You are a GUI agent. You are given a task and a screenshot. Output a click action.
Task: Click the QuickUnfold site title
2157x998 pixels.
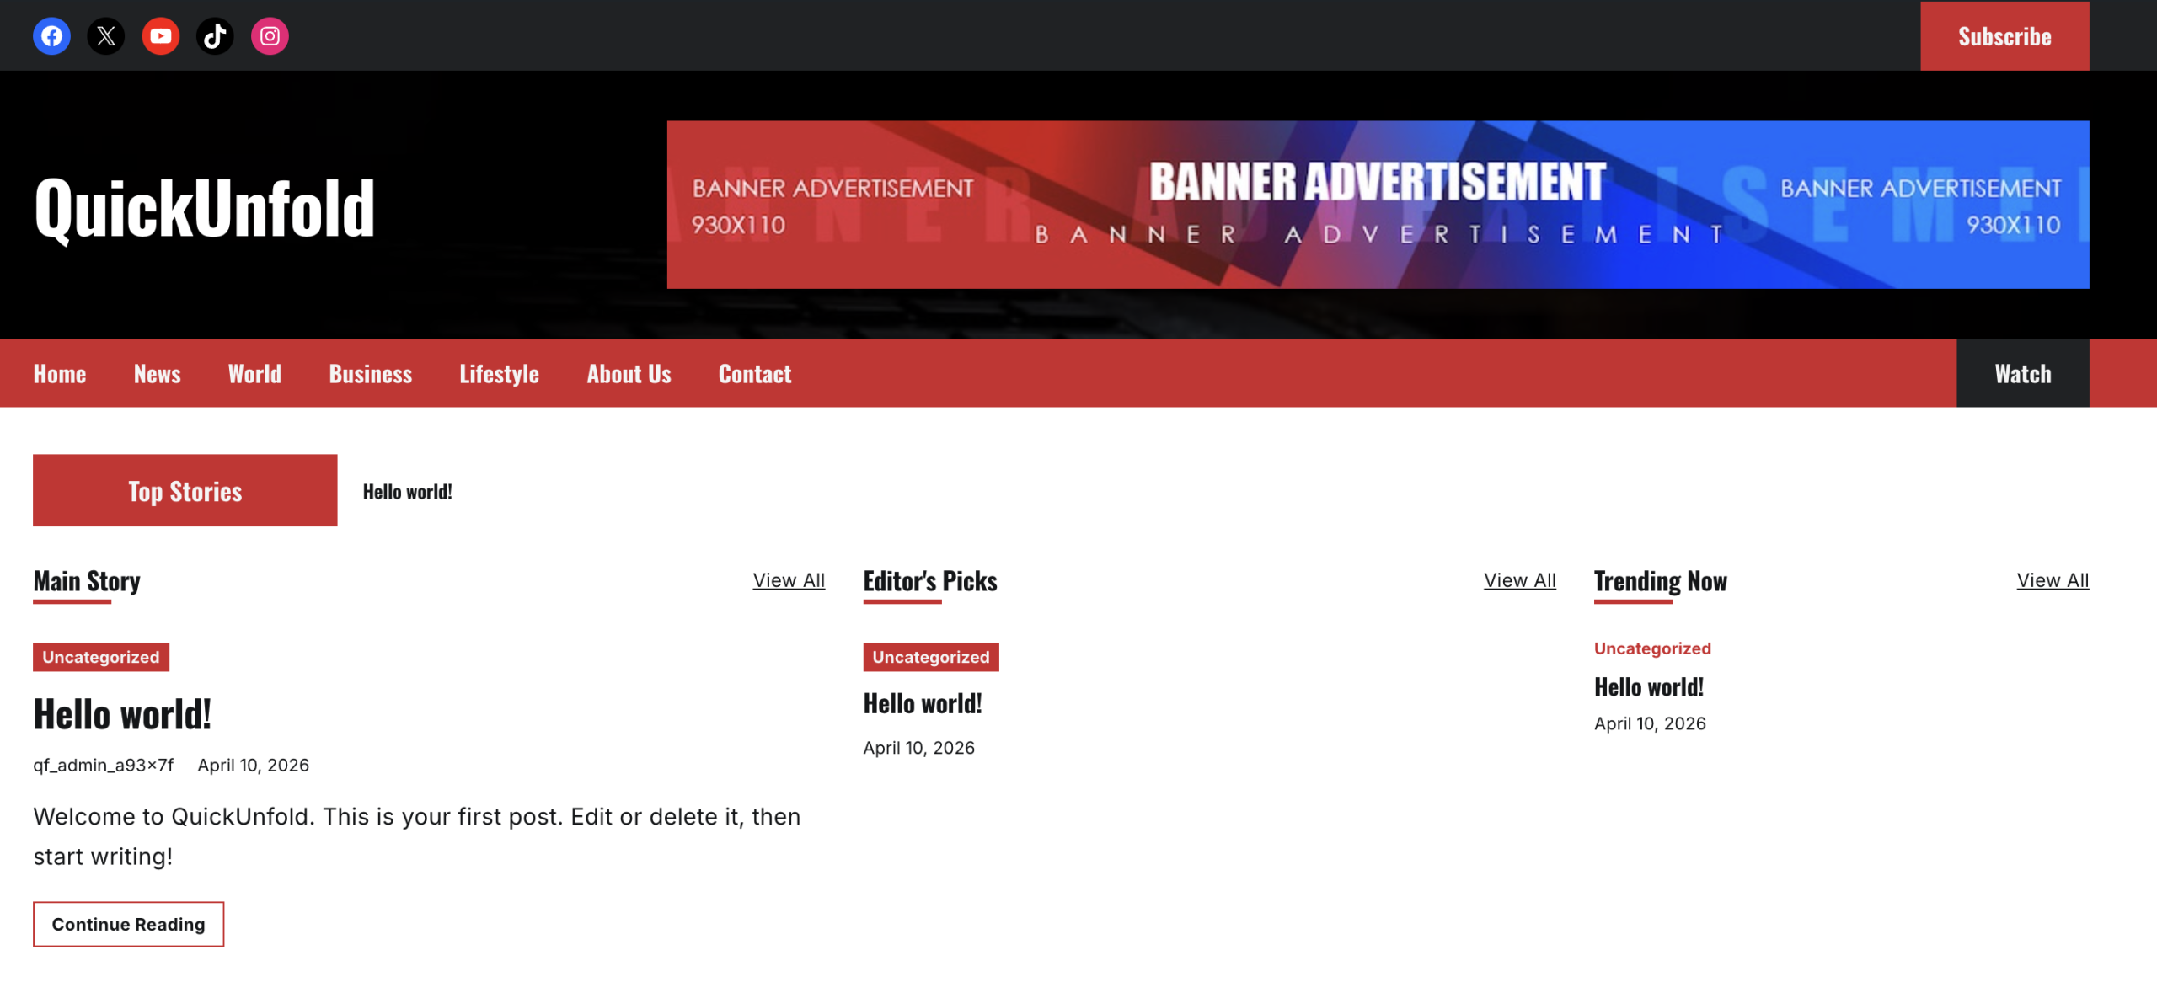(204, 207)
